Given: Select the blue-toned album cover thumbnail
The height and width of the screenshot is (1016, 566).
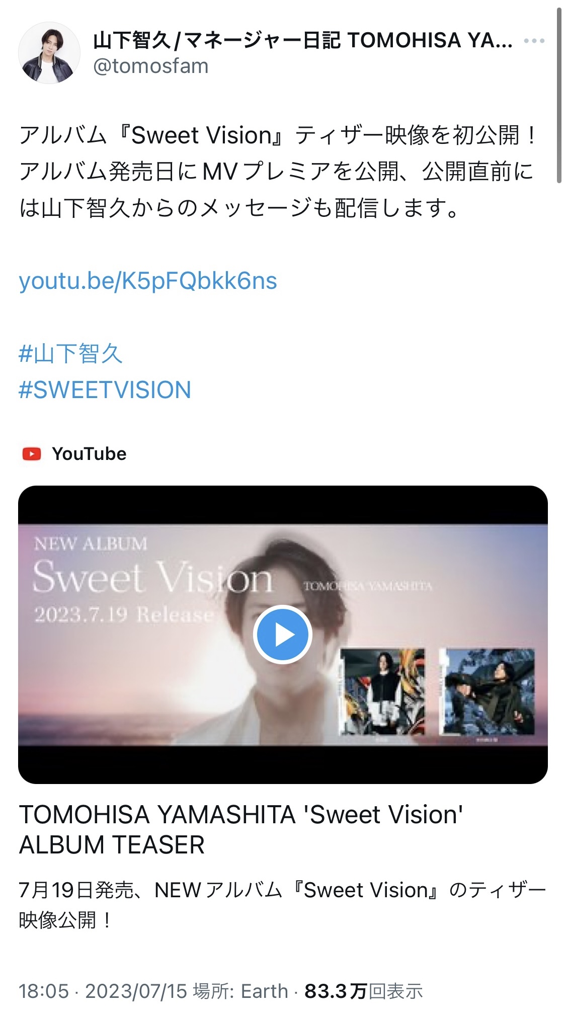Looking at the screenshot, I should (487, 691).
